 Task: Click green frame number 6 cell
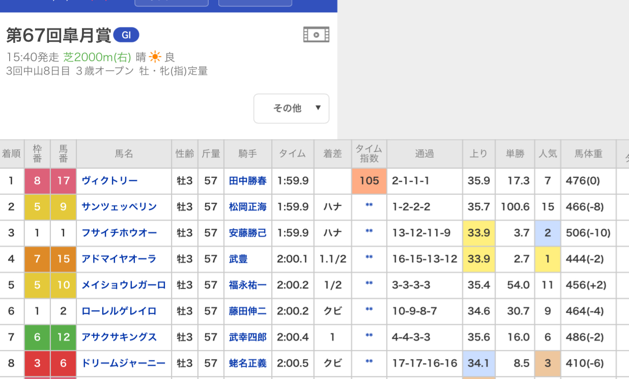tap(37, 337)
